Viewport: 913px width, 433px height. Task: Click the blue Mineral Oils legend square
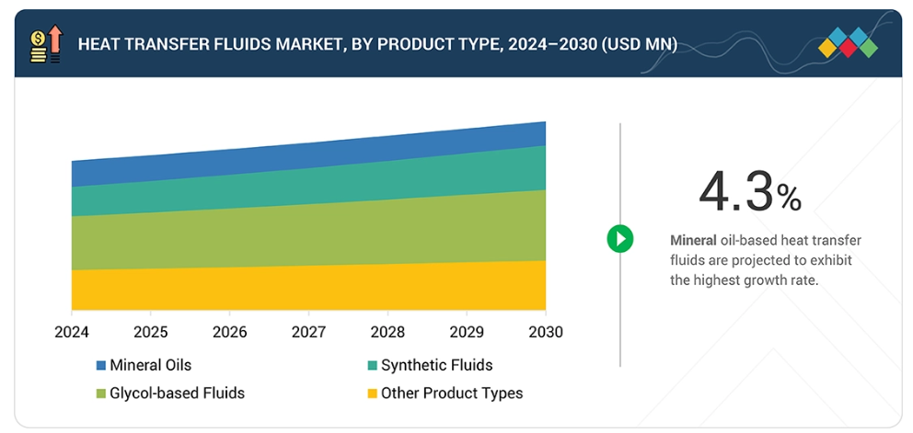[100, 366]
